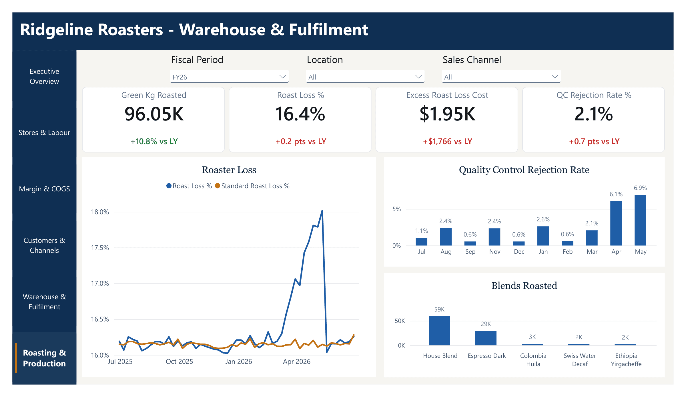Viewport: 686px width, 397px height.
Task: Toggle Standard Roast Loss % orange legend marker
Action: pyautogui.click(x=218, y=186)
